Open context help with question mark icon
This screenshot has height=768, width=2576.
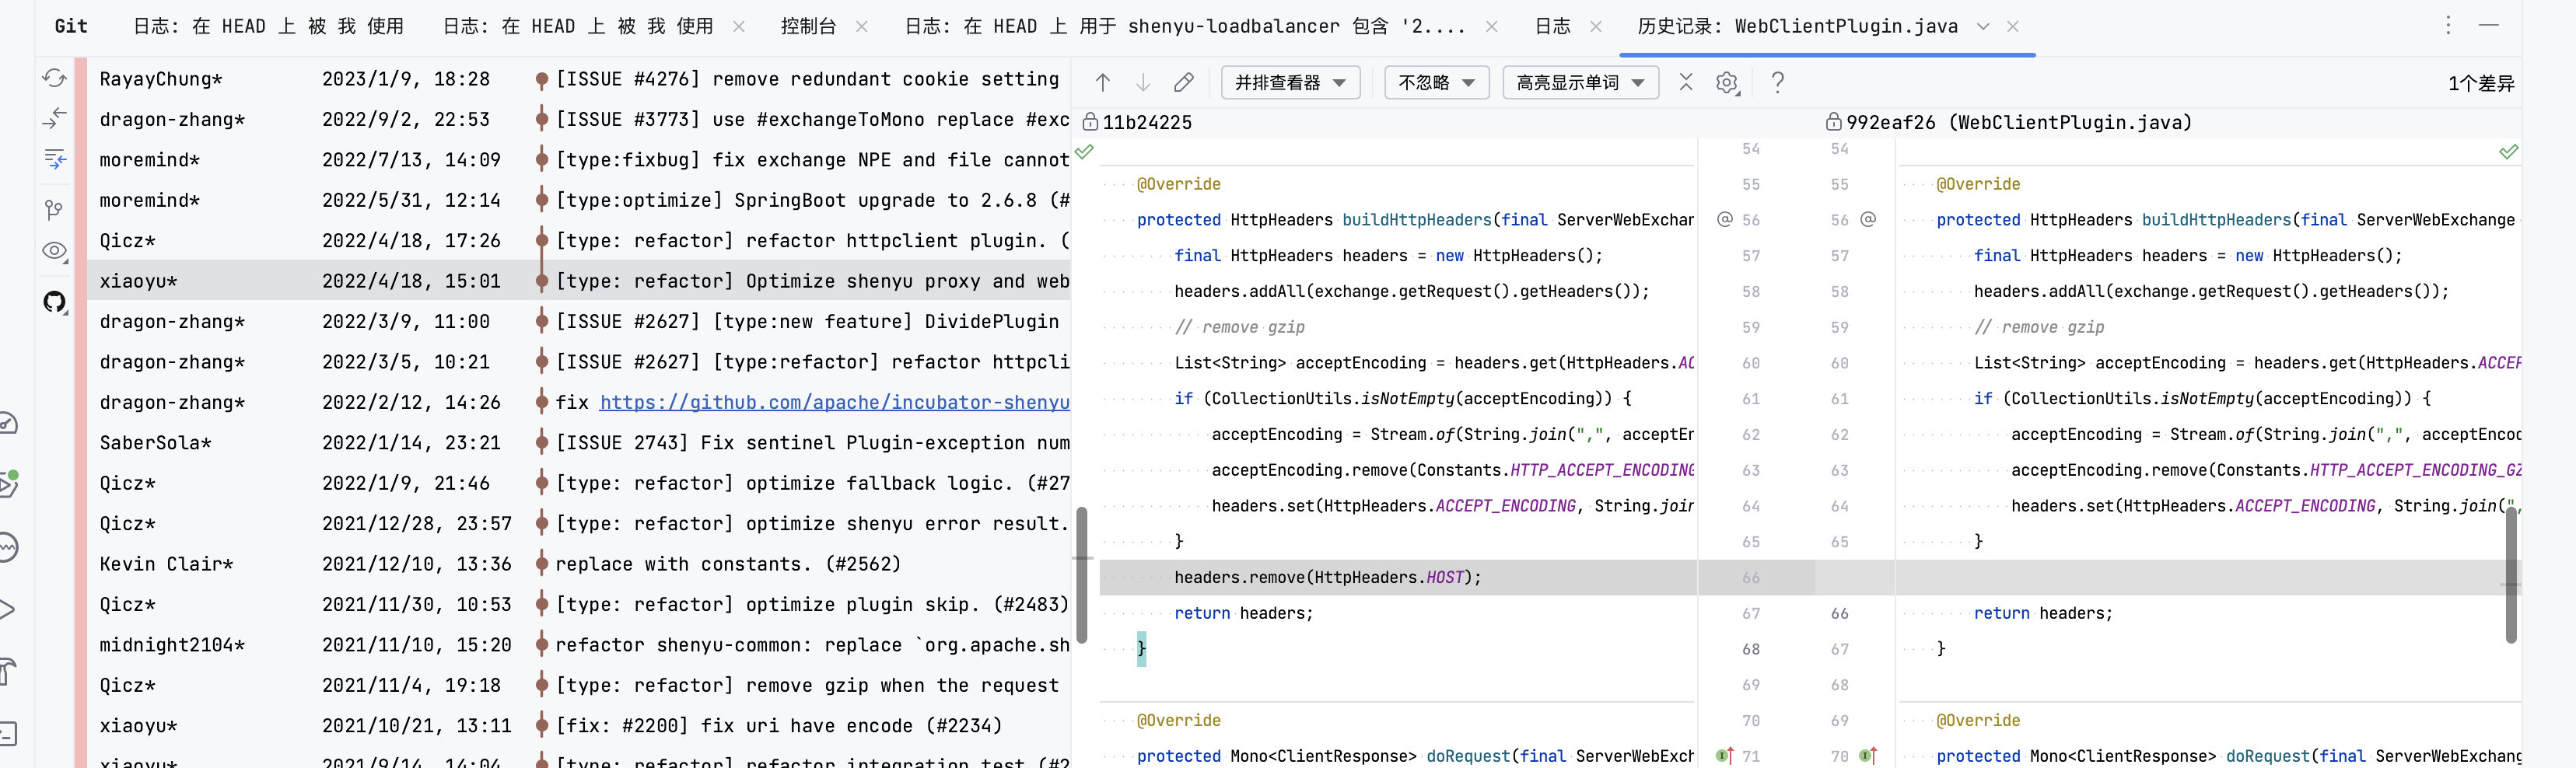pos(1777,82)
